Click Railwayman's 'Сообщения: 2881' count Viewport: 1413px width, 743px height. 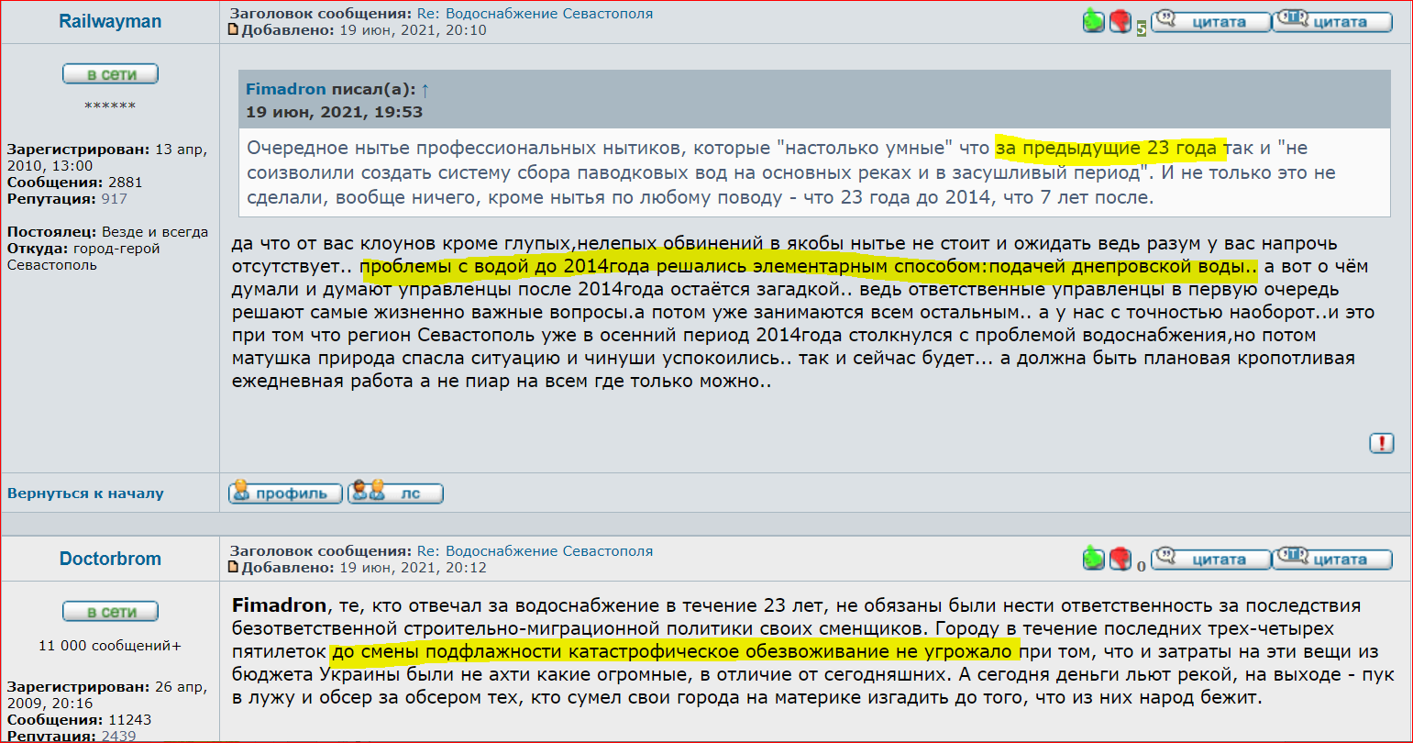click(x=74, y=183)
